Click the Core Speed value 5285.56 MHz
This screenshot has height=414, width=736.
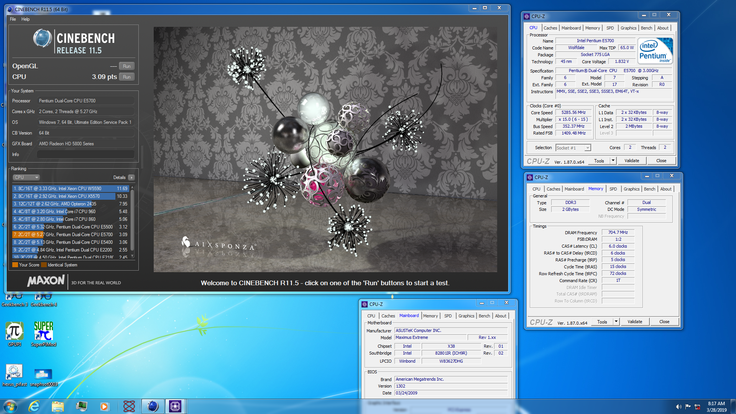pyautogui.click(x=573, y=113)
